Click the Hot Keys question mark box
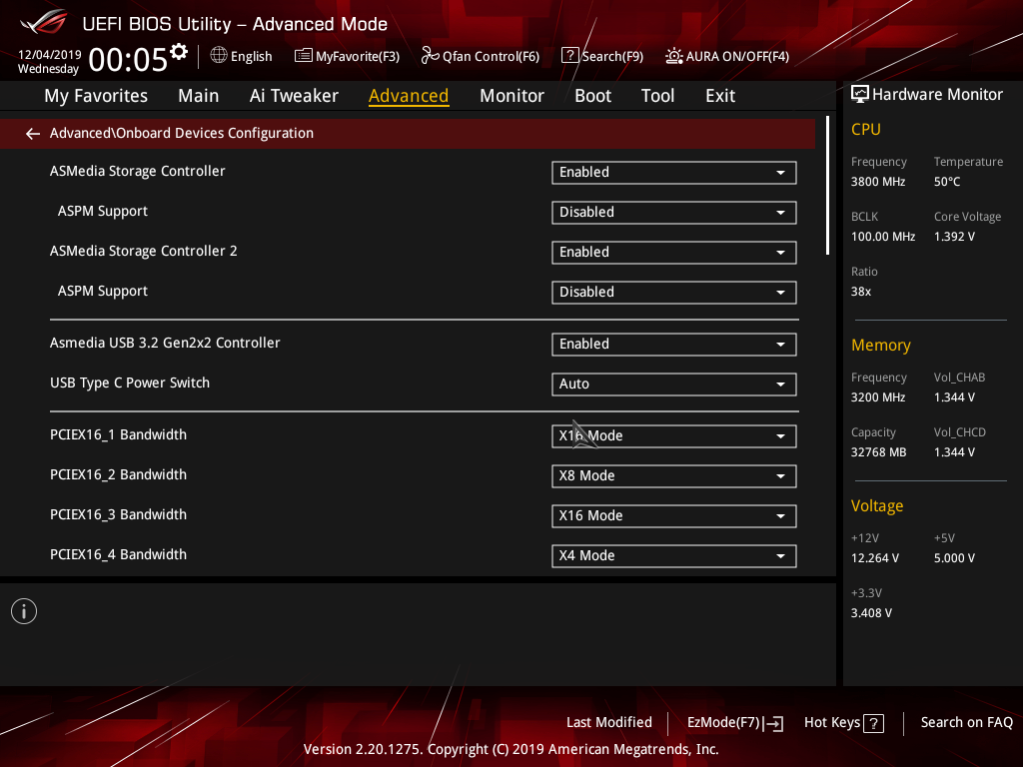 pyautogui.click(x=873, y=723)
